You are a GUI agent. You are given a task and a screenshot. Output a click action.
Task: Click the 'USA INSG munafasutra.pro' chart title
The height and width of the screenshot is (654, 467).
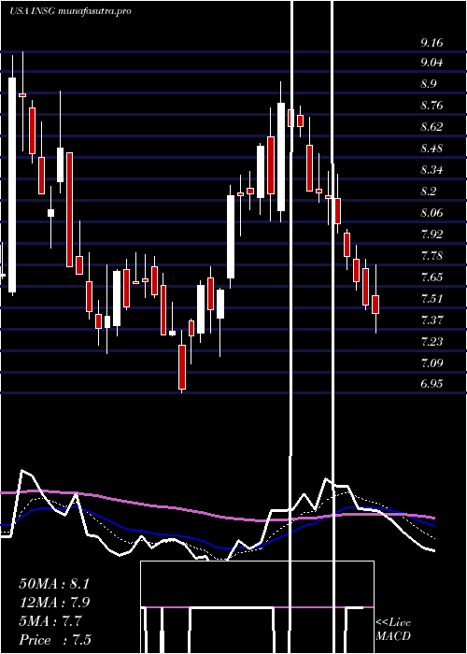(70, 11)
